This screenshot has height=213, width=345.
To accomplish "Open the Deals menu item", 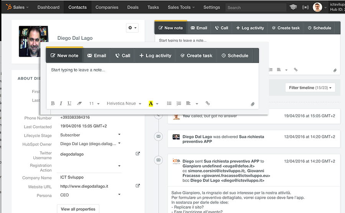I will 133,7.
